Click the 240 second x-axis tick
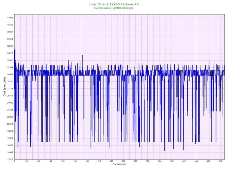228x170 pixels. (x=111, y=162)
